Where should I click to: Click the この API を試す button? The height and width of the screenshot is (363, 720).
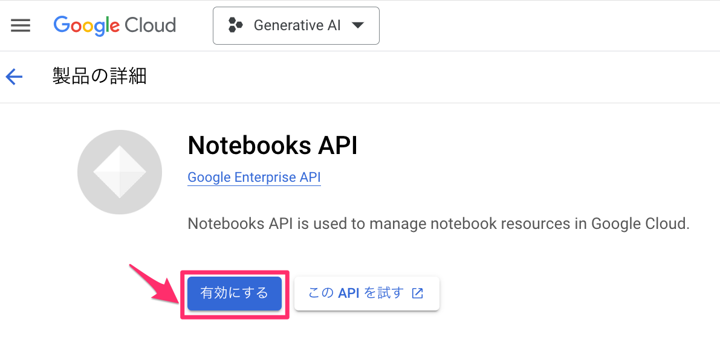click(366, 292)
